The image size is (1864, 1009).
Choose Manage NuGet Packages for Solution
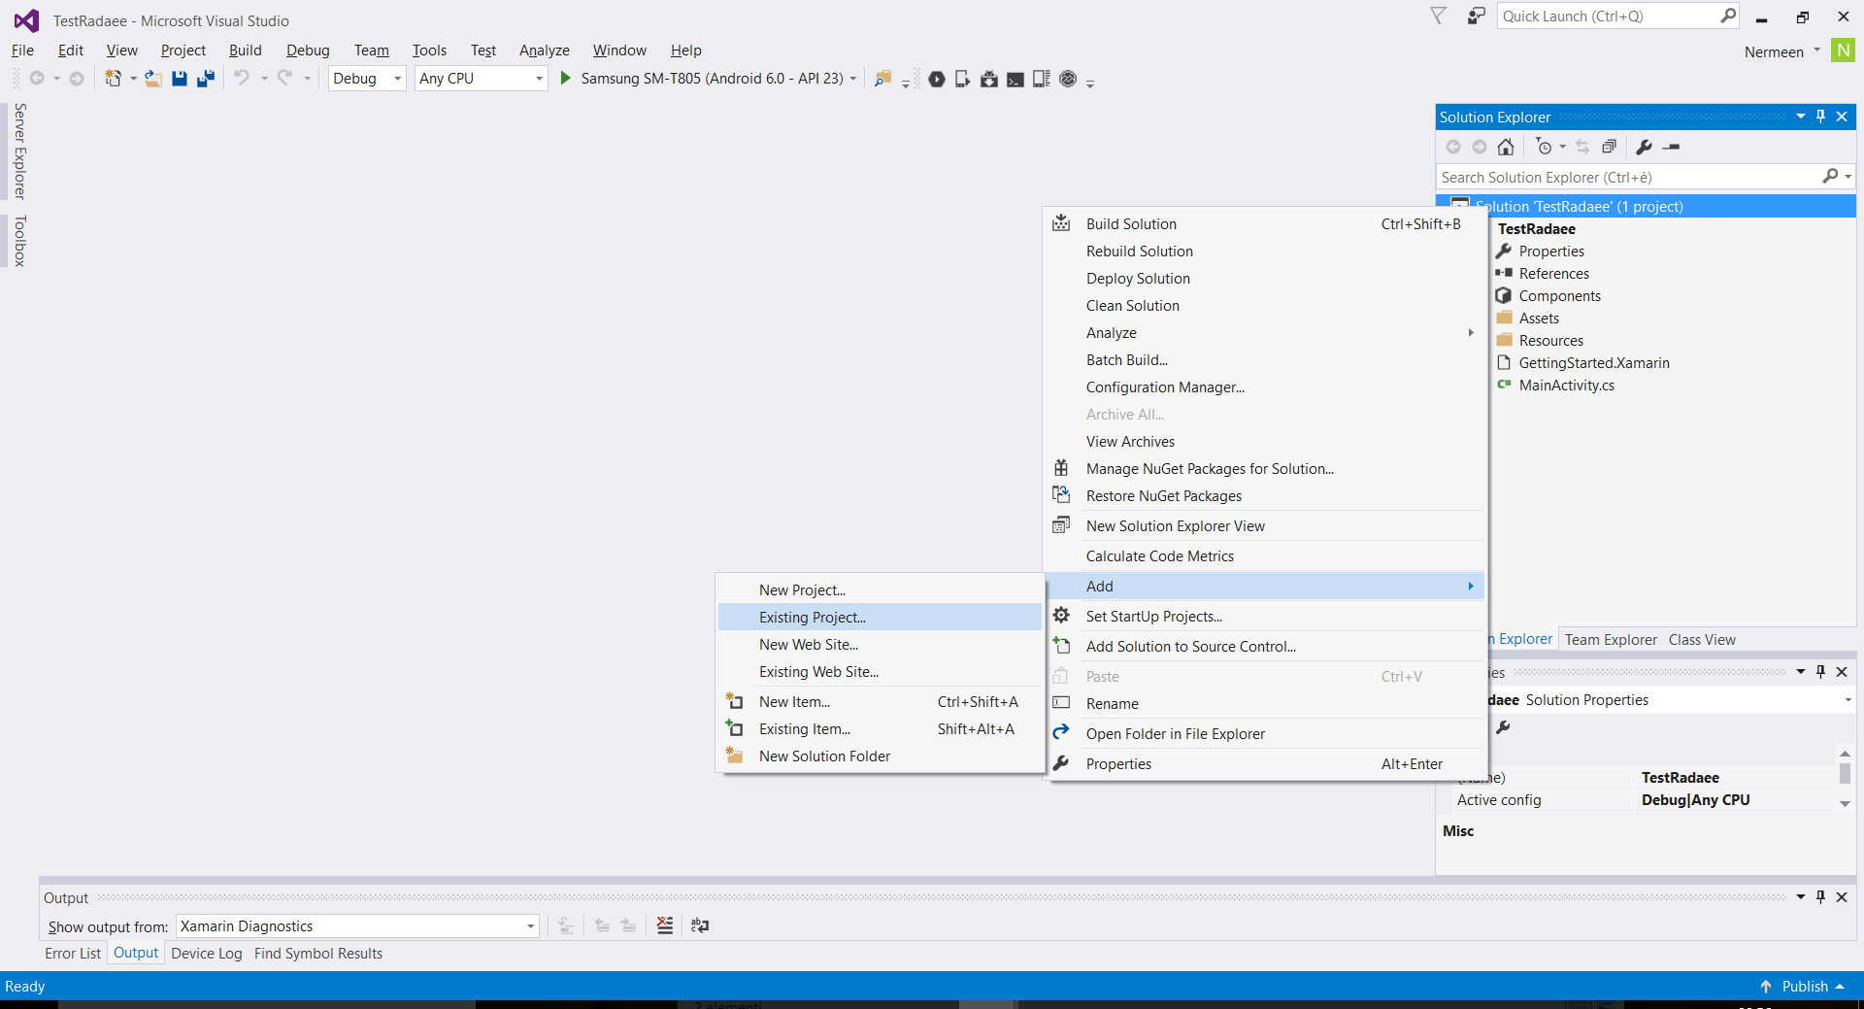coord(1209,469)
